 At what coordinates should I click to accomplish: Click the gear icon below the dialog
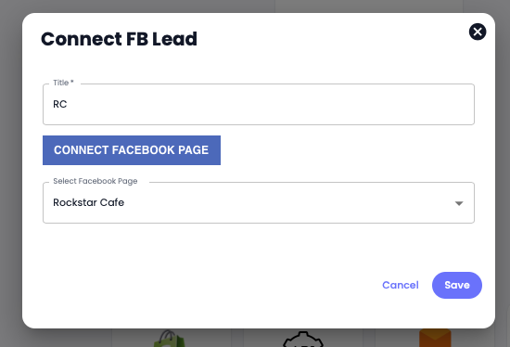coord(303,340)
